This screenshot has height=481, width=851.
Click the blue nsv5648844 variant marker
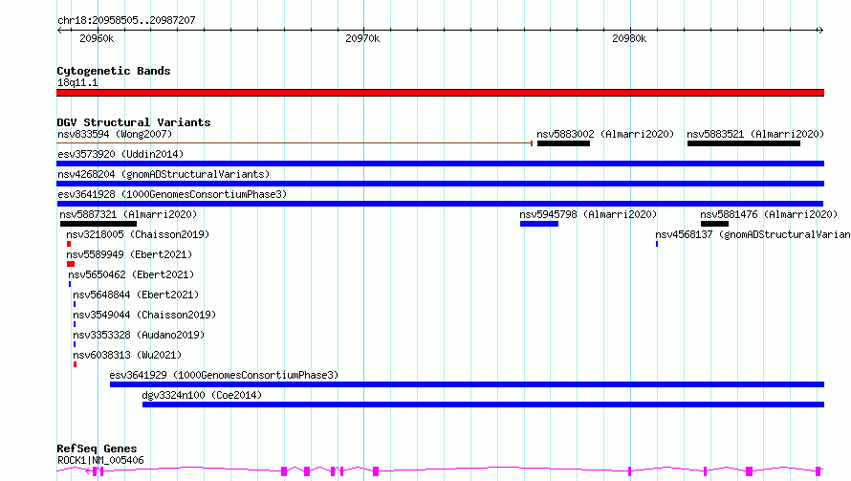tap(75, 304)
